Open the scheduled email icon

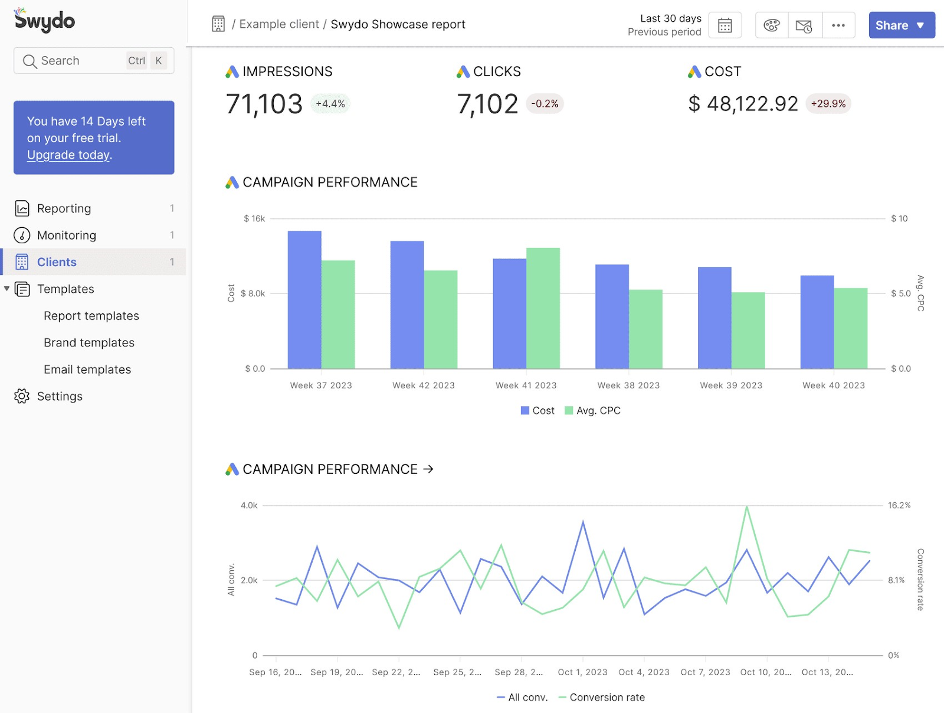click(805, 25)
